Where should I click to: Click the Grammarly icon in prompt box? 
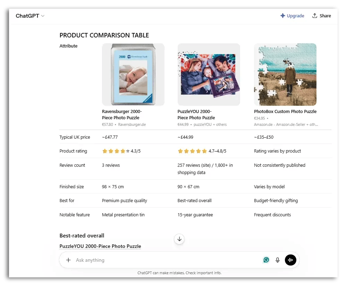point(266,260)
